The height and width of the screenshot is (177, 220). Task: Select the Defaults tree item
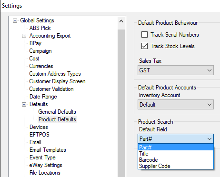39,104
